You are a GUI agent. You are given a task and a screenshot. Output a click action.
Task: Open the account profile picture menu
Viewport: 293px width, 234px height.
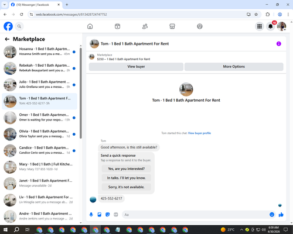pos(281,26)
